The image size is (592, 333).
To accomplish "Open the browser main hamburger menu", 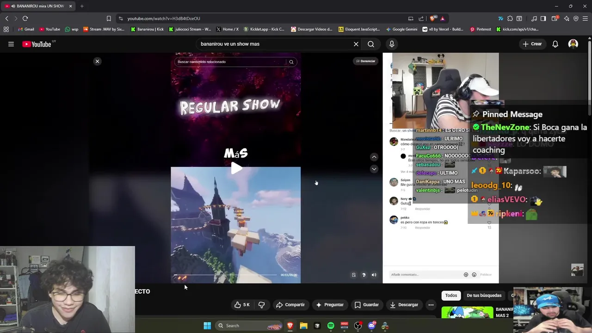I will click(x=585, y=18).
